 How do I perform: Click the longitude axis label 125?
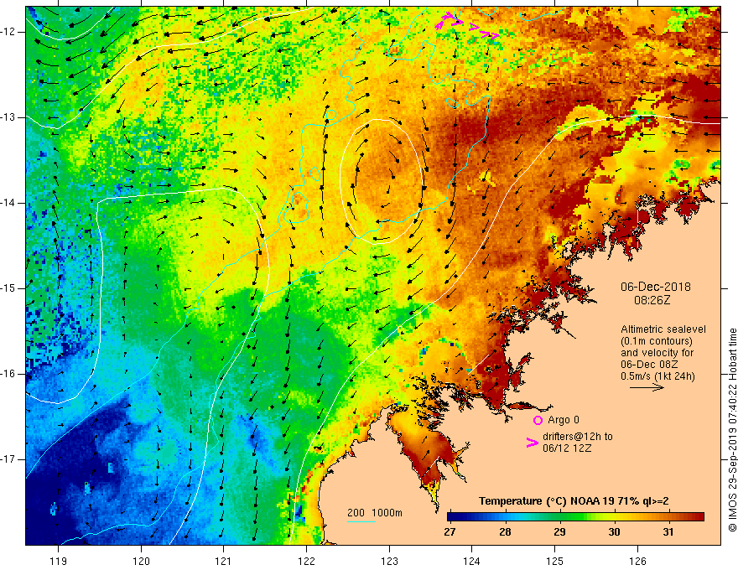point(554,561)
